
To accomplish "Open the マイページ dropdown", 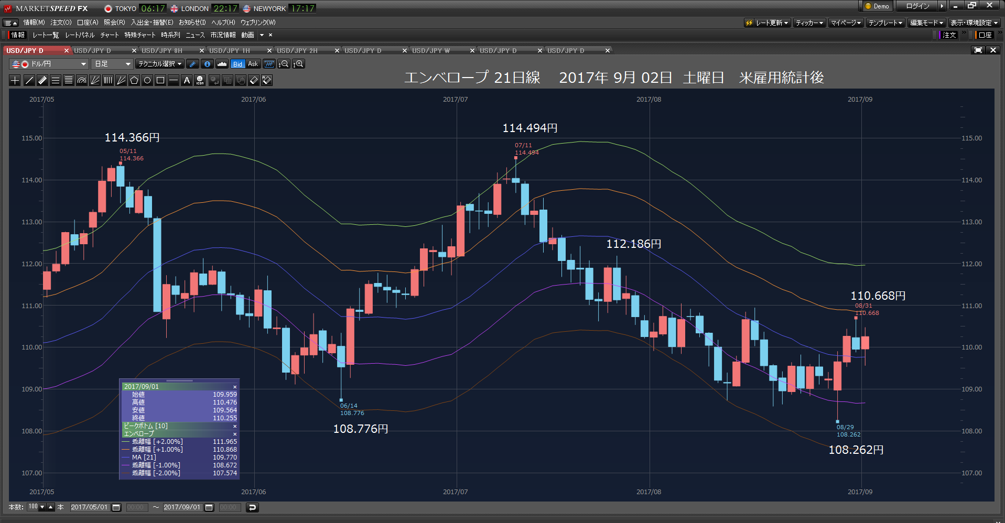I will [x=846, y=23].
